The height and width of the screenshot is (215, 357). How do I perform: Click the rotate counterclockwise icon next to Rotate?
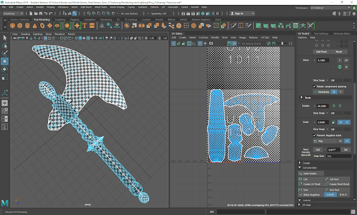coord(334,106)
